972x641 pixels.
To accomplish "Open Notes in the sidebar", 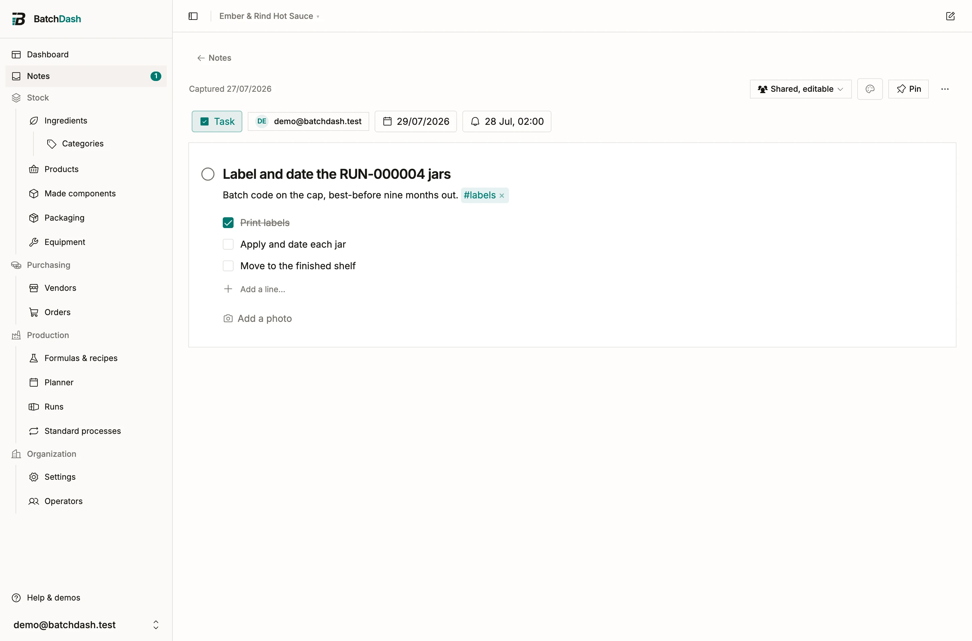I will point(86,76).
